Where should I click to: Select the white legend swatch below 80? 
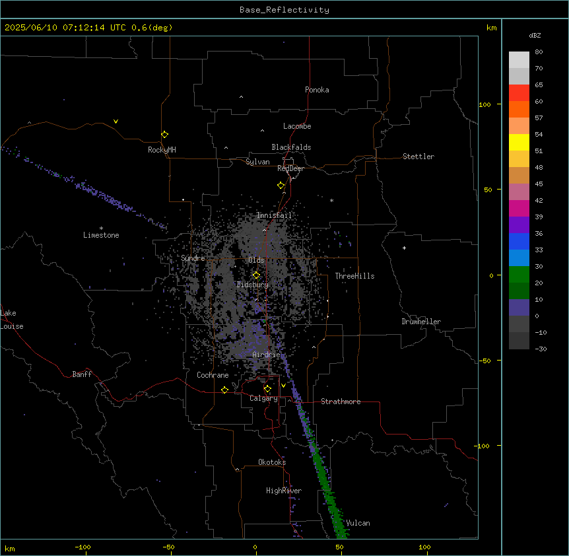pos(519,60)
